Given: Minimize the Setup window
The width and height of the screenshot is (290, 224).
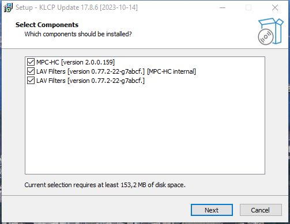Looking at the screenshot, I should (223, 7).
